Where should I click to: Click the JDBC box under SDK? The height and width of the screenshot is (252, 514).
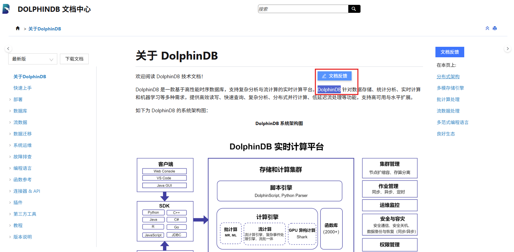coord(176,235)
